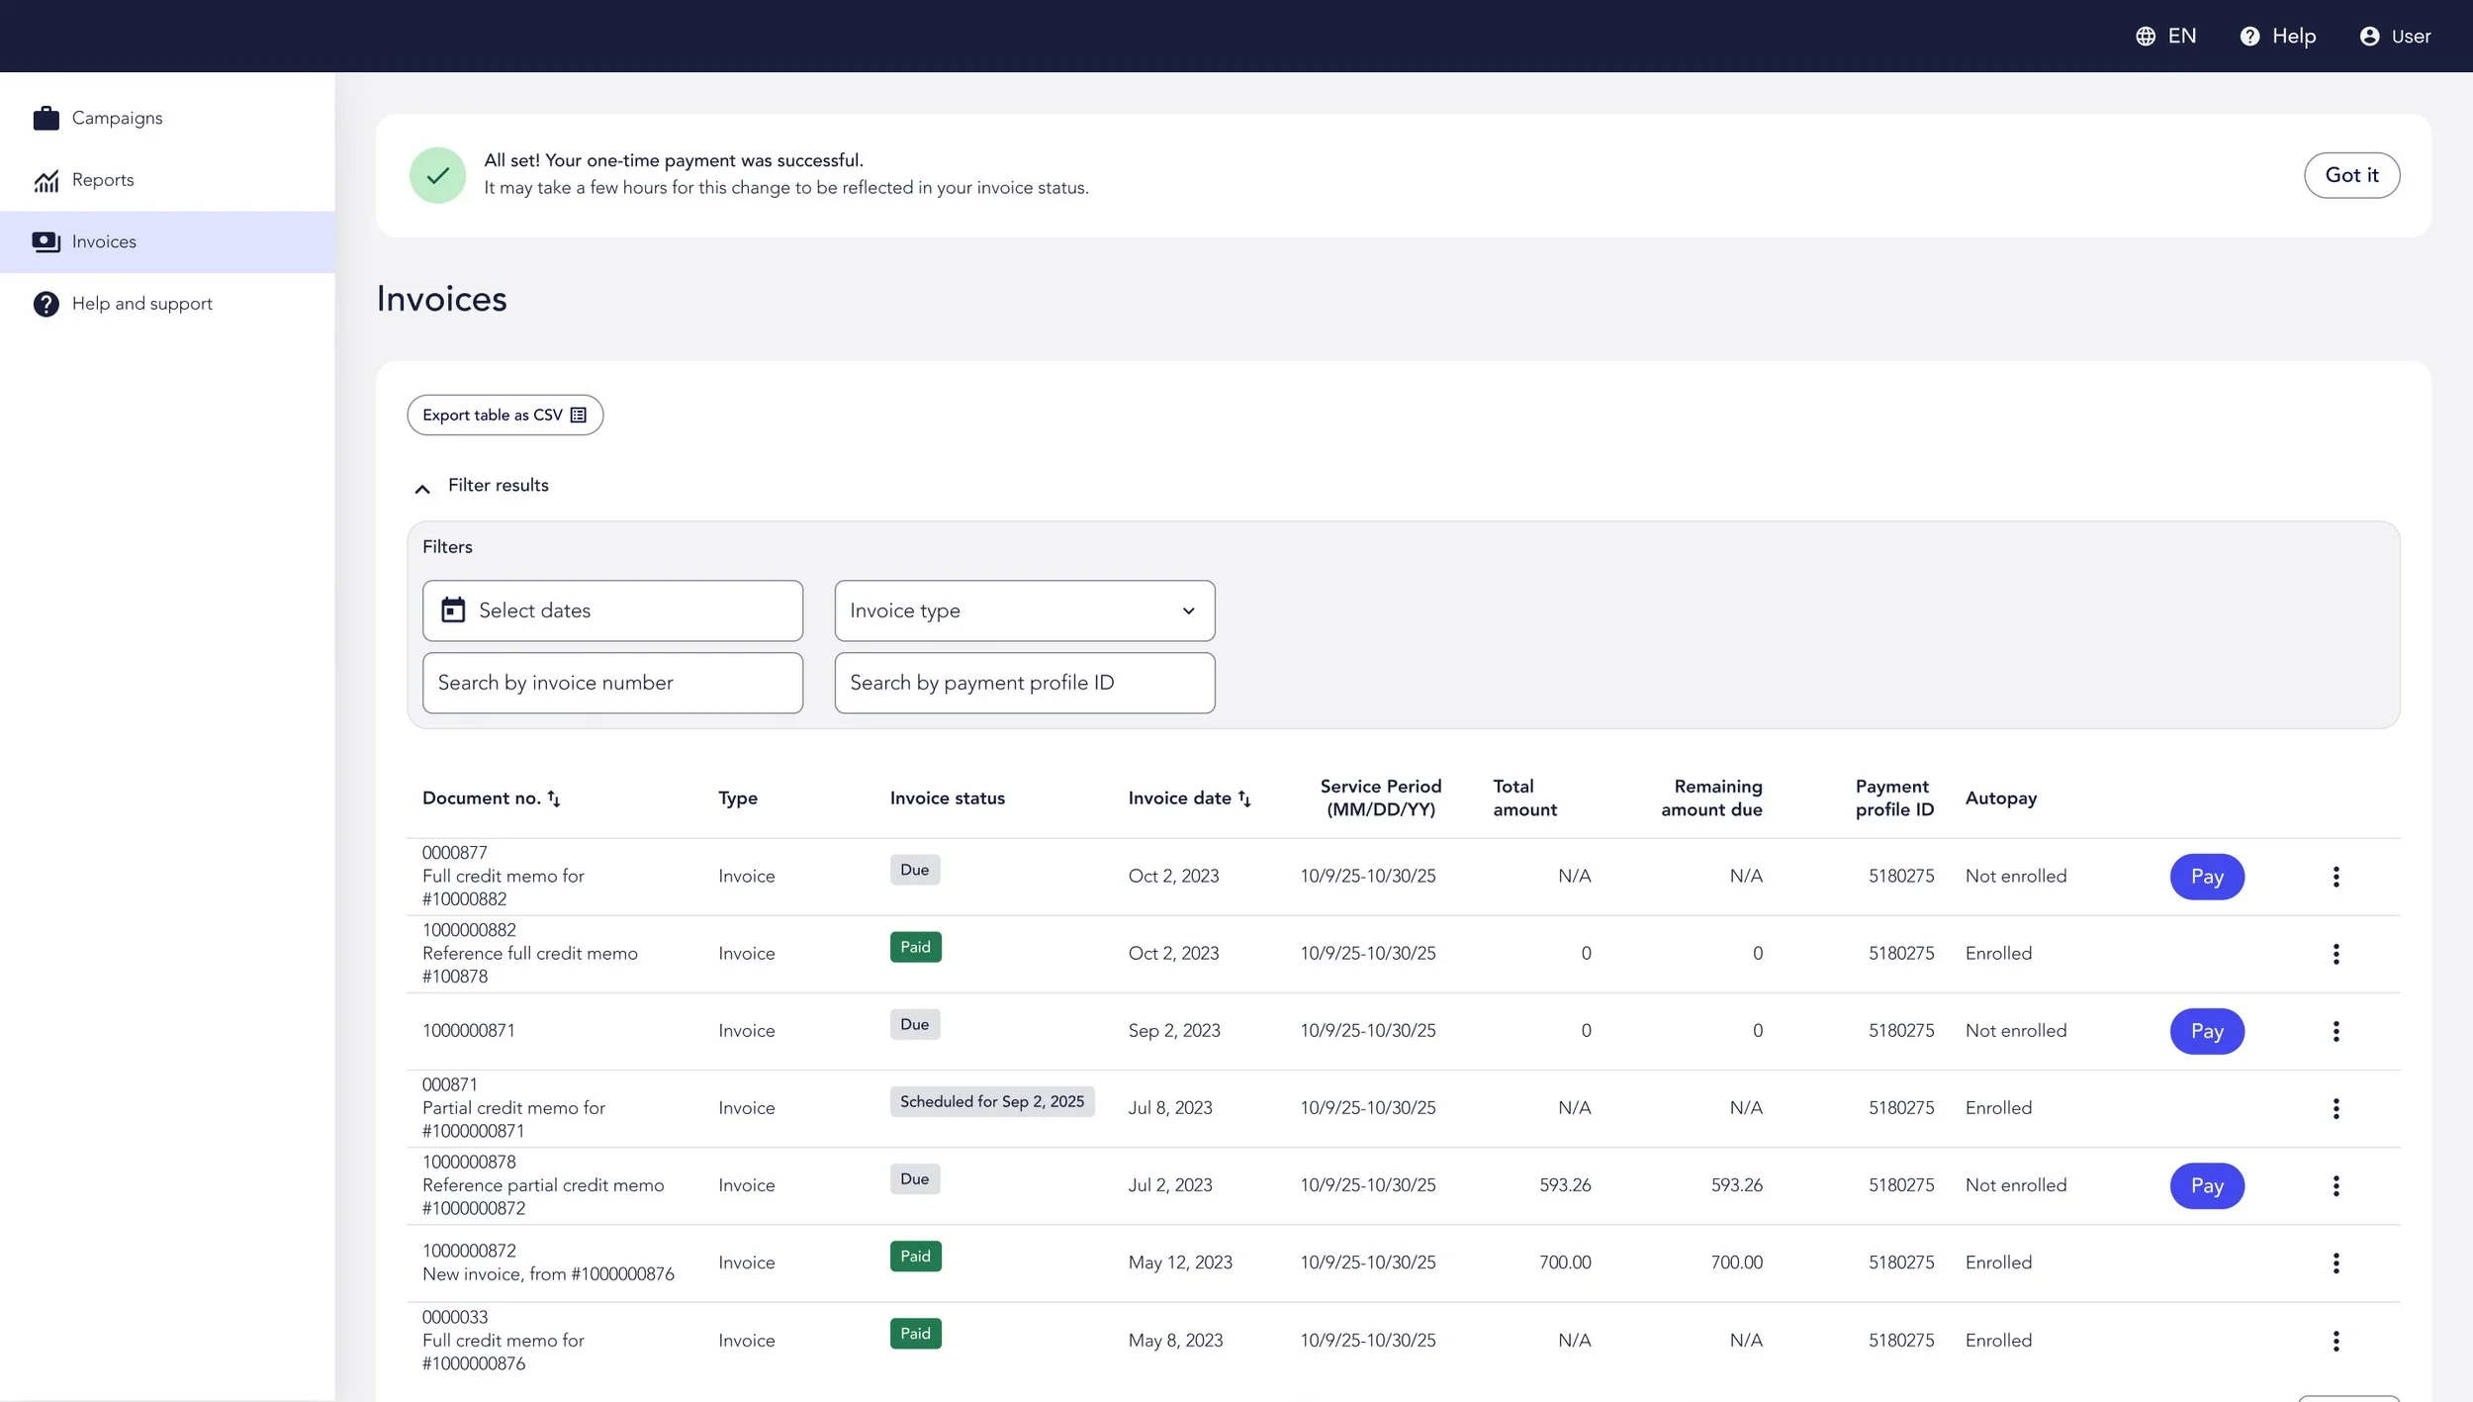The image size is (2473, 1402).
Task: Click invoice date Sep 2, 2023
Action: click(1173, 1031)
